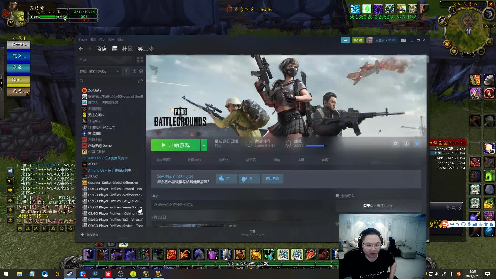Click the thumbs-up 是 recommend button
The height and width of the screenshot is (279, 496).
point(227,179)
